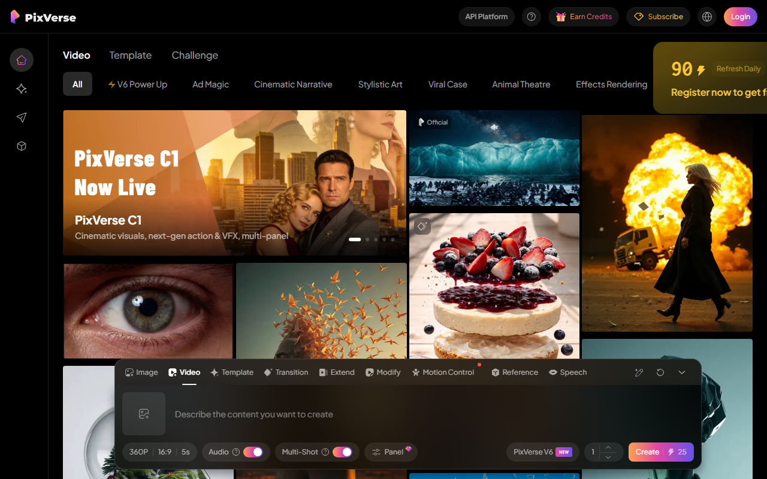Image resolution: width=767 pixels, height=479 pixels.
Task: Switch to the Challenge tab
Action: (x=195, y=55)
